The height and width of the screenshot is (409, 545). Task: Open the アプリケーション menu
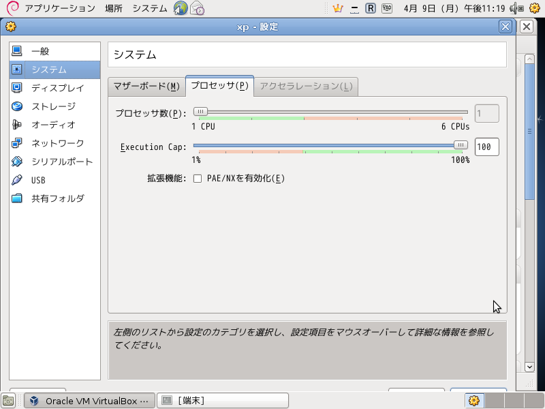60,8
